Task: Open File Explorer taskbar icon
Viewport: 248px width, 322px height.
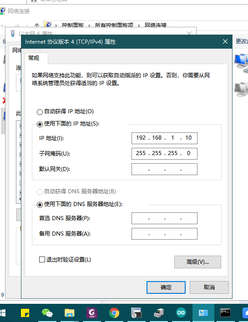Action: 70,313
